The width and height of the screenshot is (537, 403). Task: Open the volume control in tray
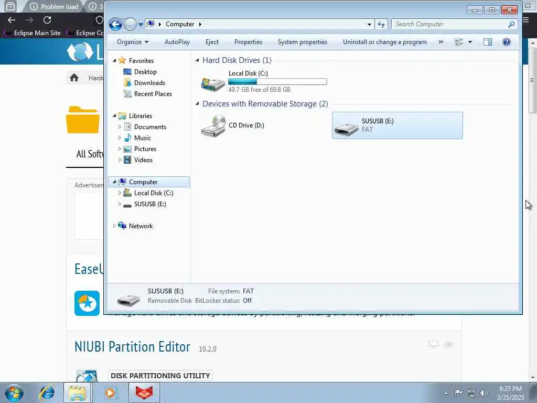[484, 393]
